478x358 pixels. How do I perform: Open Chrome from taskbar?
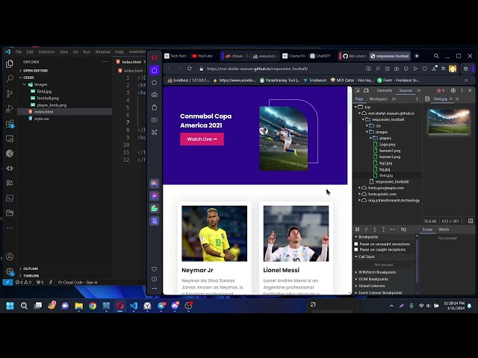click(93, 306)
